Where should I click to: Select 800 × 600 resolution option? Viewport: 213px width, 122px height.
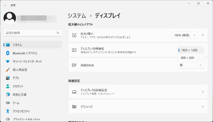pos(191,58)
